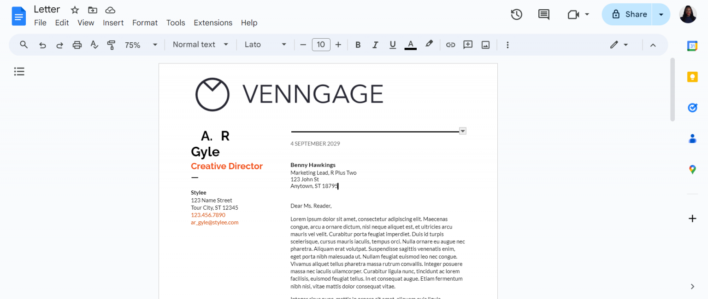The width and height of the screenshot is (708, 299).
Task: Open Google Calendar from the sidebar
Action: (x=692, y=46)
